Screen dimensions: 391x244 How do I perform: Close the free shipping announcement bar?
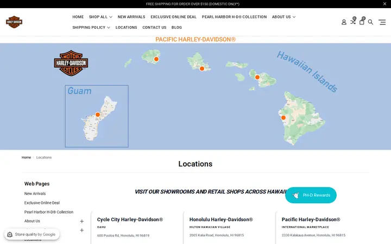pos(384,4)
